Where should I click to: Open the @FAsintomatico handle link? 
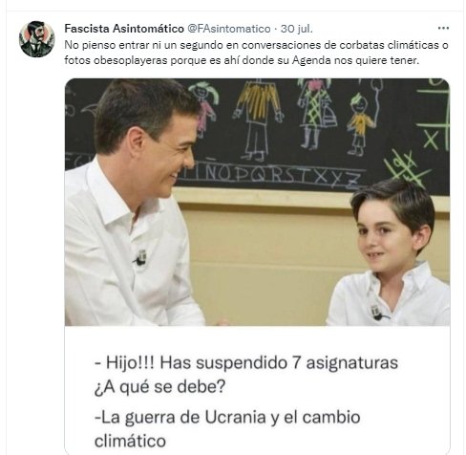click(229, 29)
